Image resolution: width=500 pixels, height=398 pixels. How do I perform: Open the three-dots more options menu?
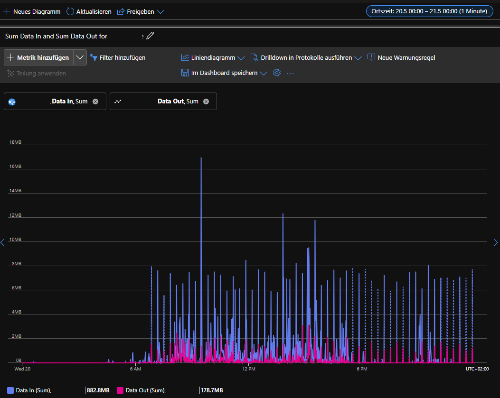pyautogui.click(x=290, y=73)
